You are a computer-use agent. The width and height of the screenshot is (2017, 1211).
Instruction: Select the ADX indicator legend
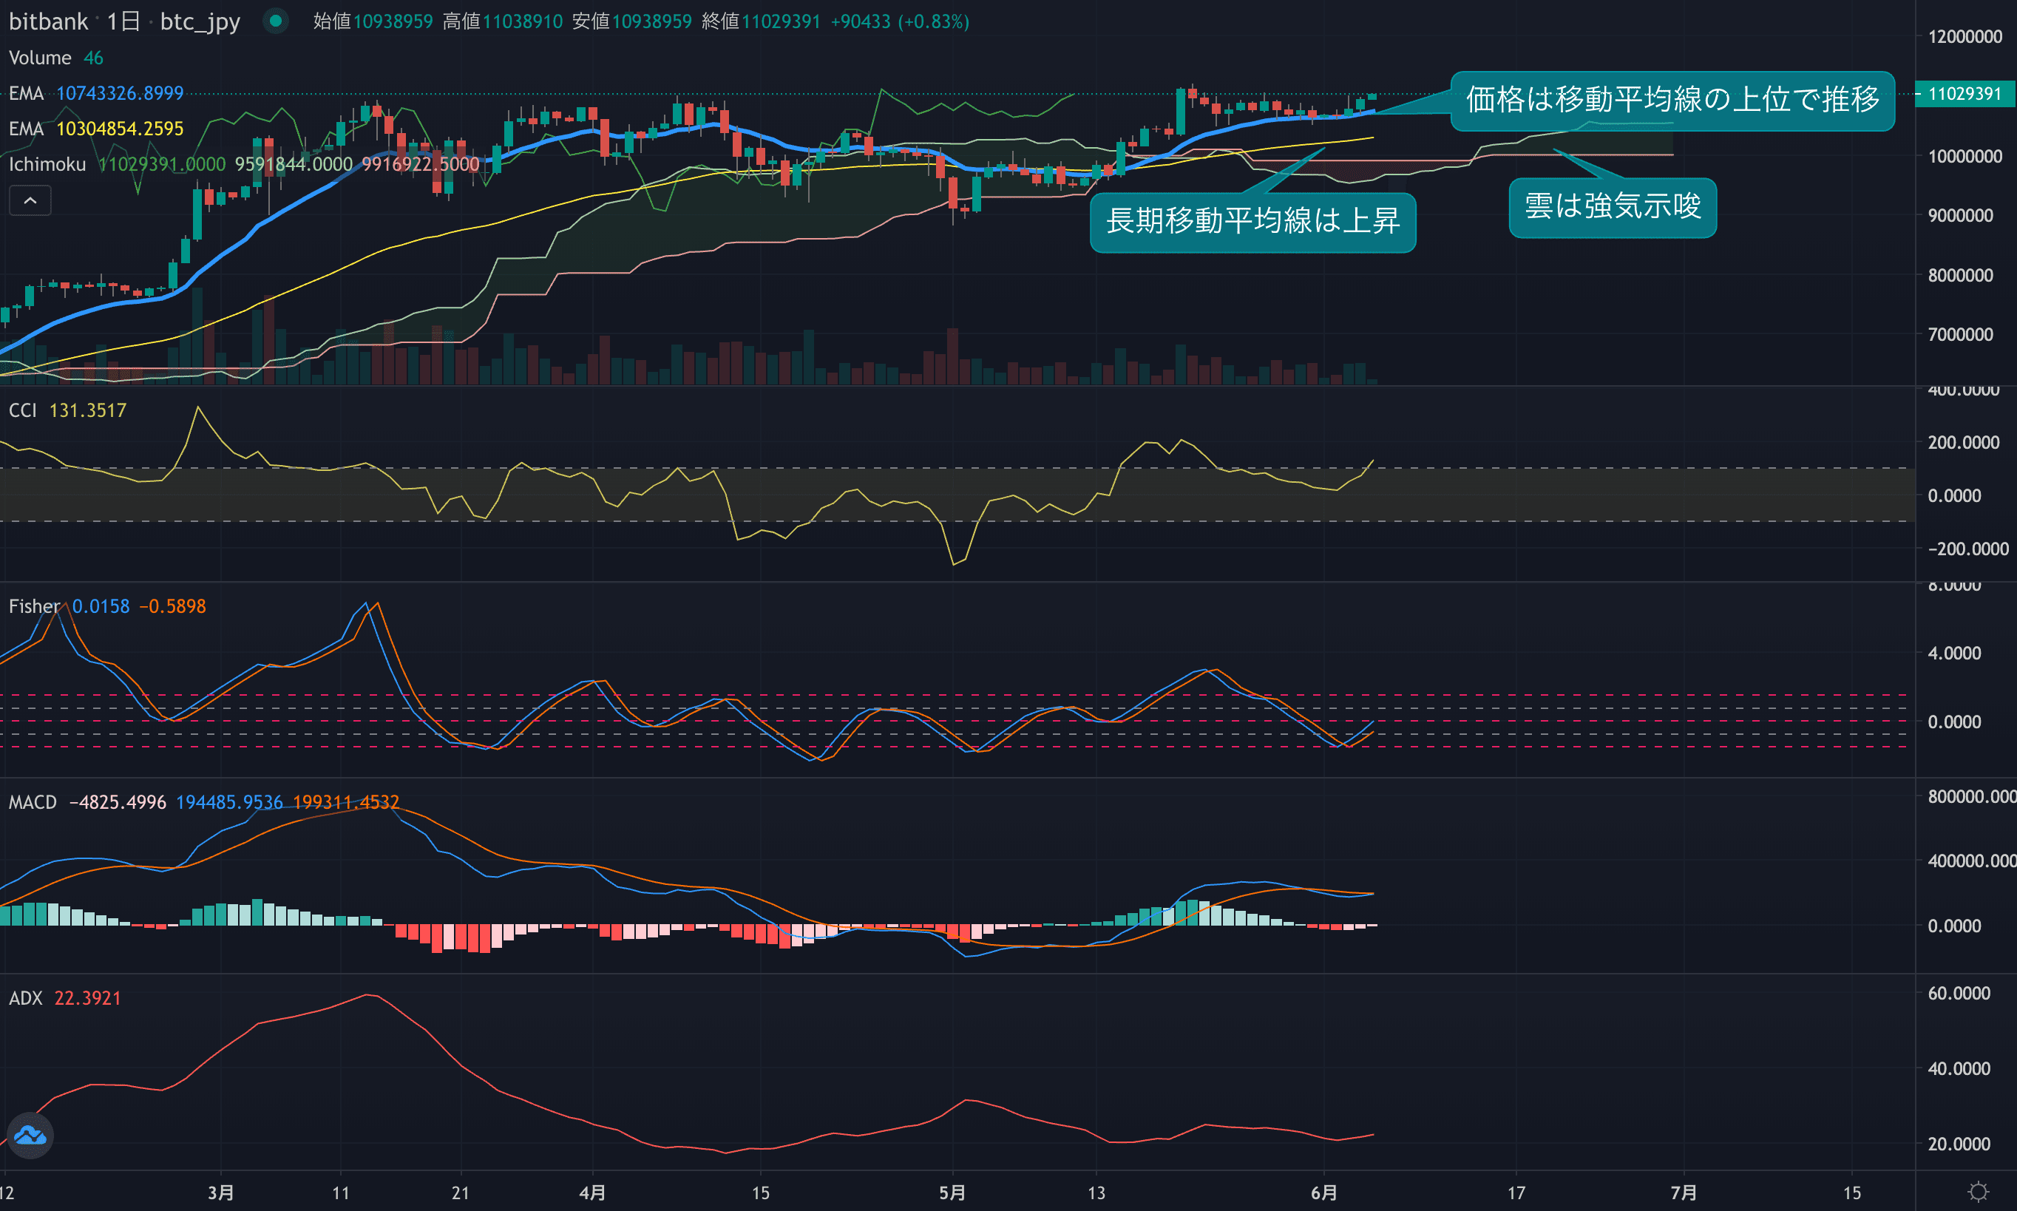point(25,998)
